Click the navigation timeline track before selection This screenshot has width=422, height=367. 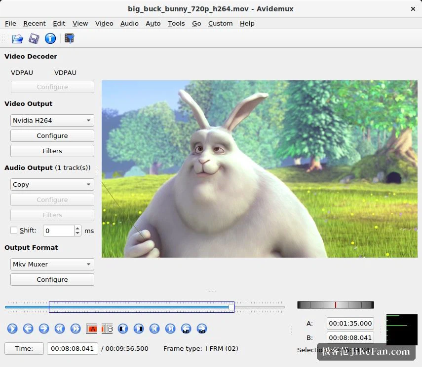(27, 307)
